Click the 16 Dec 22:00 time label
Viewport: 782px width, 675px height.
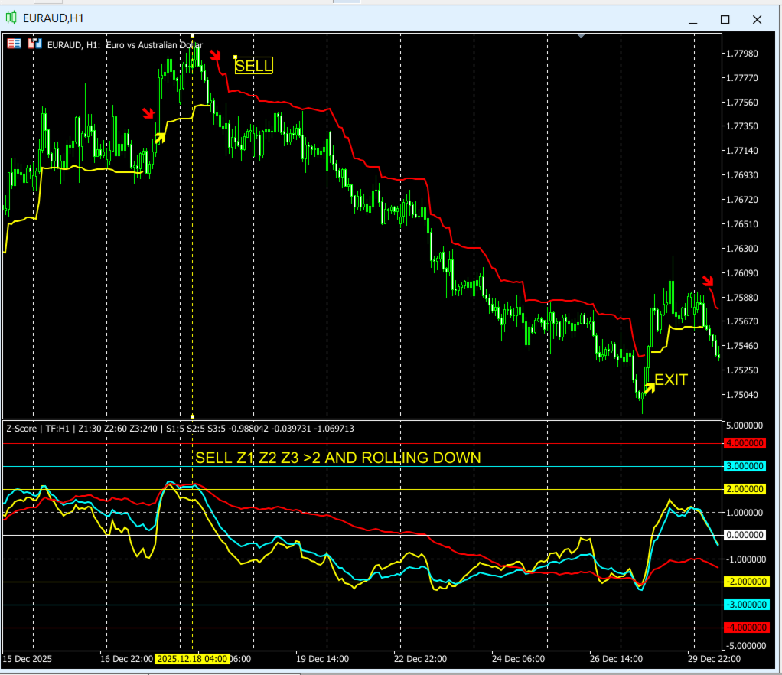127,659
